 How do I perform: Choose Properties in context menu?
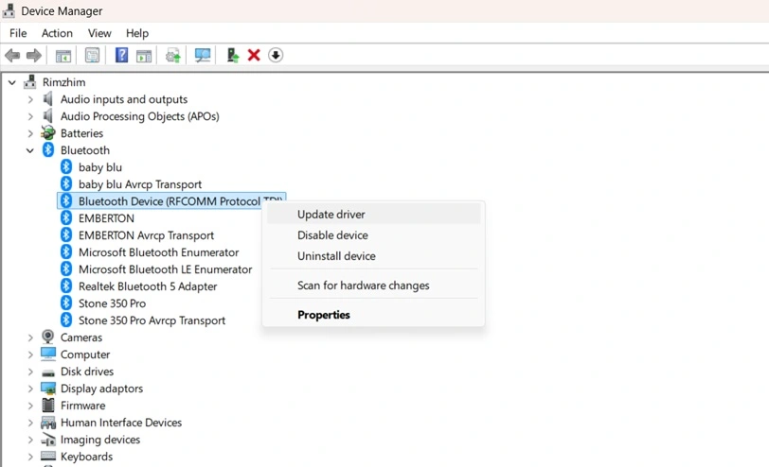tap(374, 315)
